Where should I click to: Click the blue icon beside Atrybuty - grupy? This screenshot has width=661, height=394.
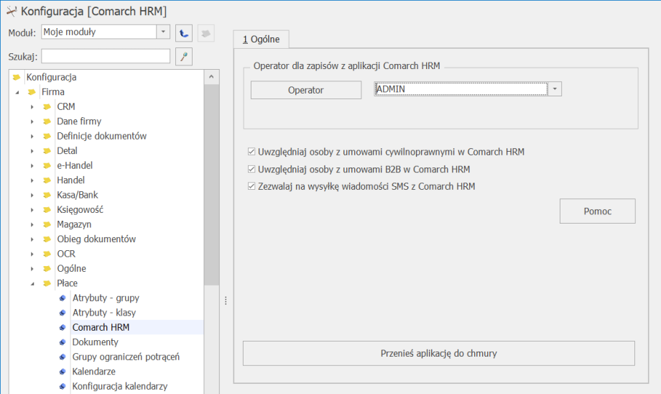63,298
